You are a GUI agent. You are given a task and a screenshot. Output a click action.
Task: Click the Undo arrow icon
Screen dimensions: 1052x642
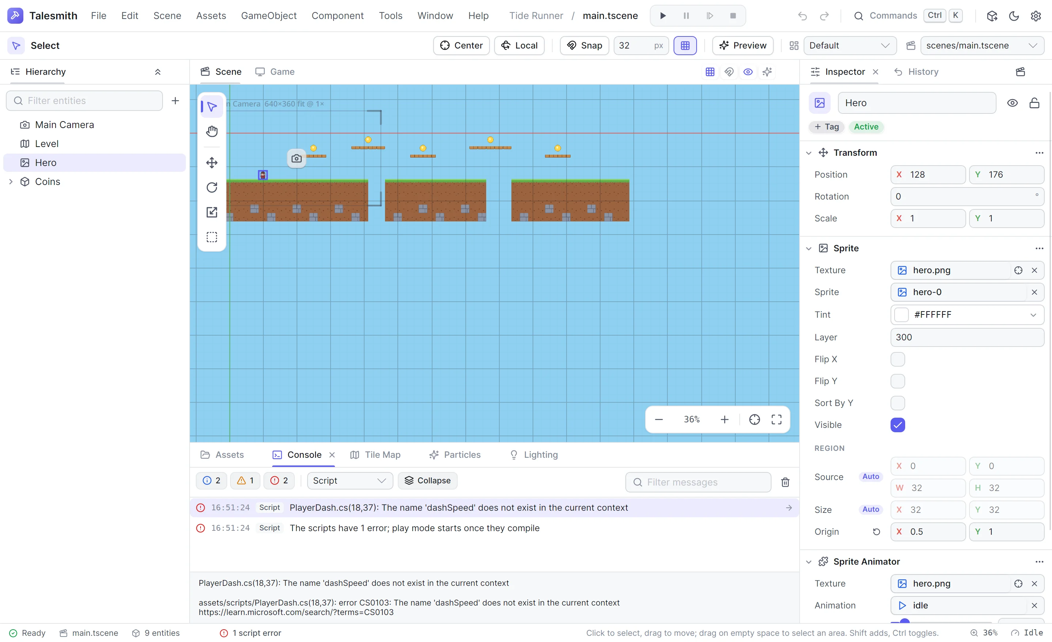pyautogui.click(x=802, y=16)
